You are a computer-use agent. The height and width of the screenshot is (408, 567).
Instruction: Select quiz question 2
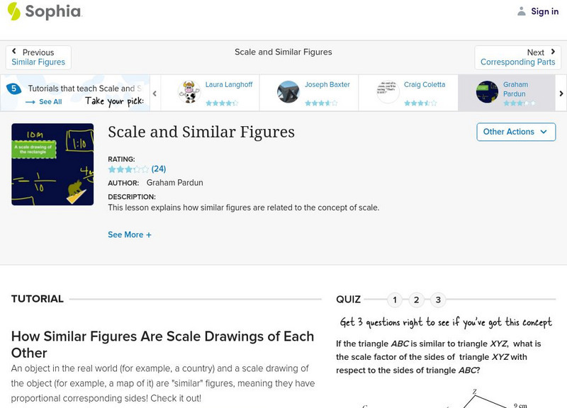(417, 300)
